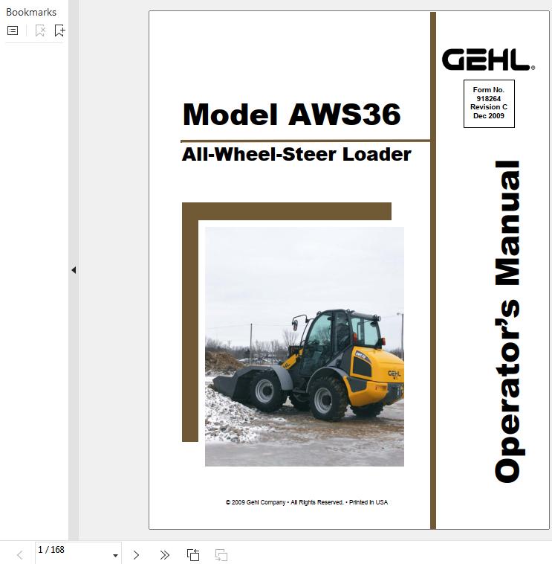Click the GEHL logo on the cover
The width and height of the screenshot is (552, 564).
487,60
